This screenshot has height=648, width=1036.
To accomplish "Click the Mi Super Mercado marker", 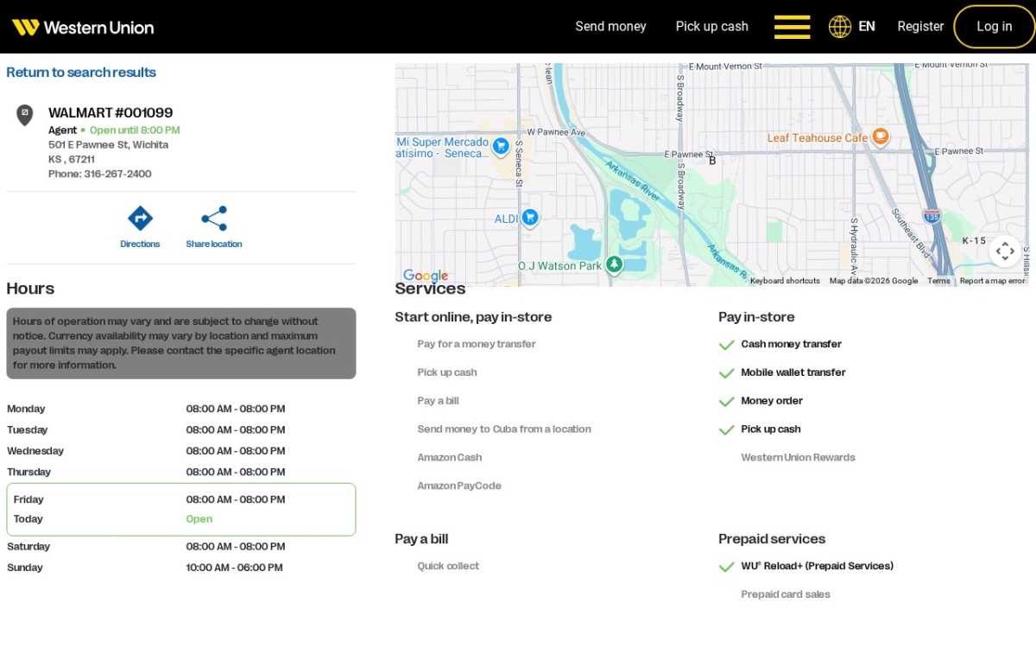I will [500, 146].
